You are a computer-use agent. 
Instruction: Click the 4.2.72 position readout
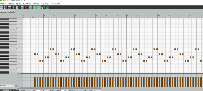tap(4, 11)
